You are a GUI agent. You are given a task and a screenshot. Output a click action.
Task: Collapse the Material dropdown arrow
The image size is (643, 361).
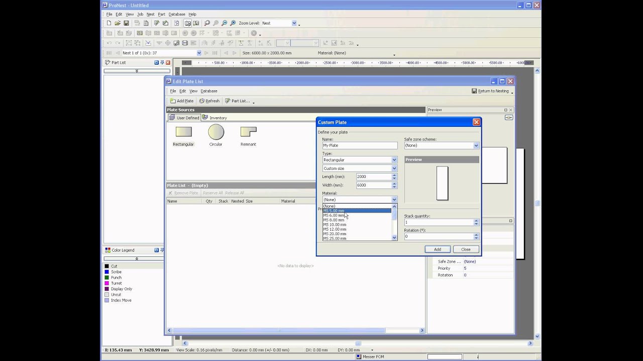(x=394, y=200)
